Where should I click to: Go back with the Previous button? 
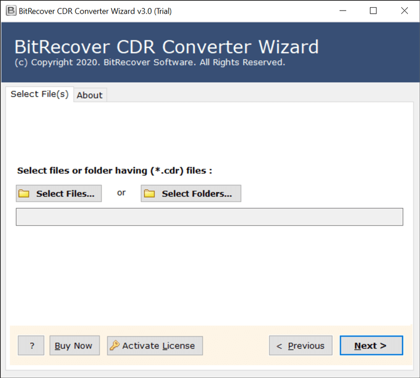(300, 345)
